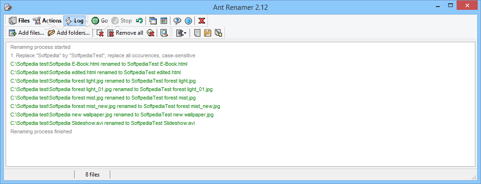Remove selected files icon with dashed box
481x184 pixels.
(100, 33)
